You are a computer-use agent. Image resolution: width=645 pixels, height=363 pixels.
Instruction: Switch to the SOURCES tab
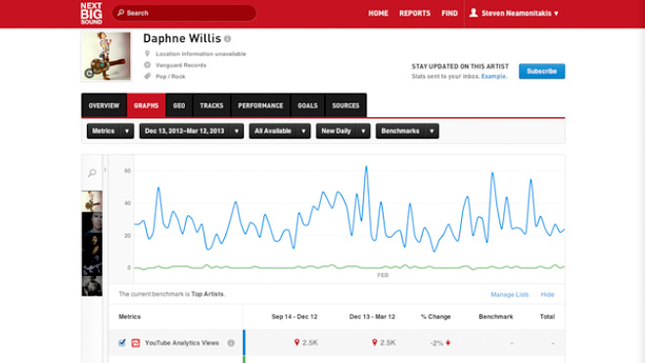(x=346, y=106)
